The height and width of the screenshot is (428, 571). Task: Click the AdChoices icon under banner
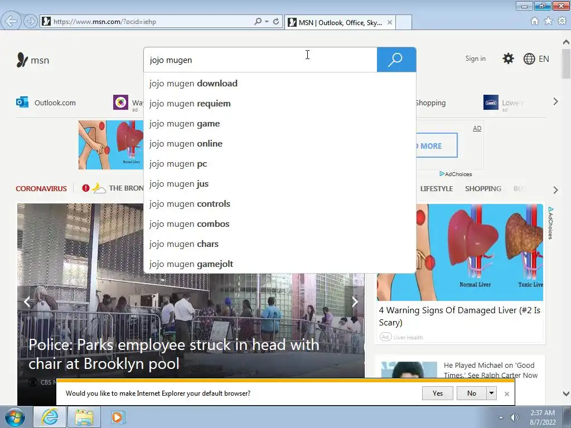(x=442, y=174)
